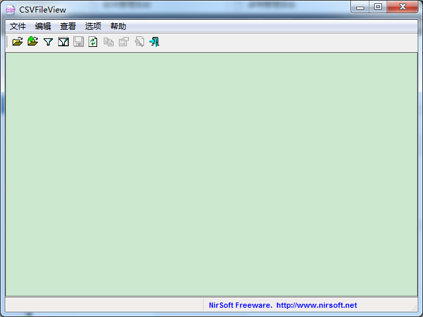Click the exit door icon
This screenshot has width=423, height=317.
click(154, 42)
